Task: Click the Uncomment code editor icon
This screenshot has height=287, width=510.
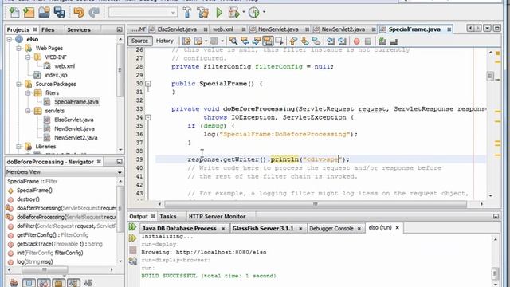Action: pos(394,41)
